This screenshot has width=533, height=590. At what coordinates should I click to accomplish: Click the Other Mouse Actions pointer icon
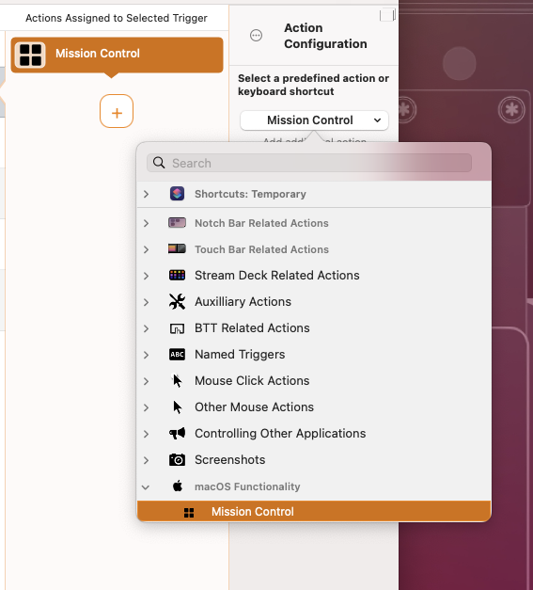point(177,407)
